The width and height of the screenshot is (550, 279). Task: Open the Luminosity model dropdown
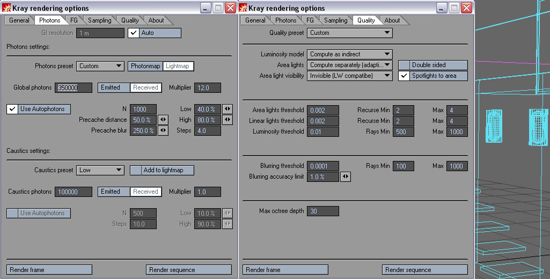click(x=350, y=54)
